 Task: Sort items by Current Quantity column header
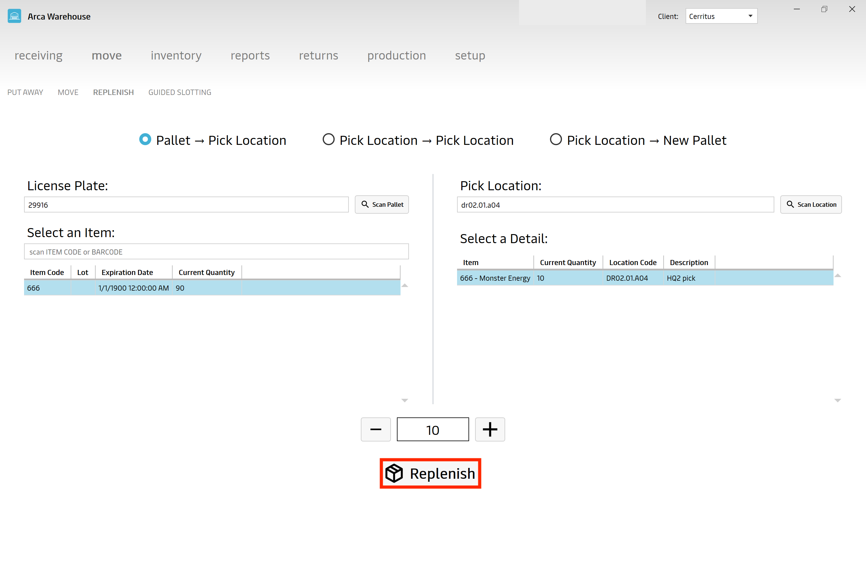(207, 272)
